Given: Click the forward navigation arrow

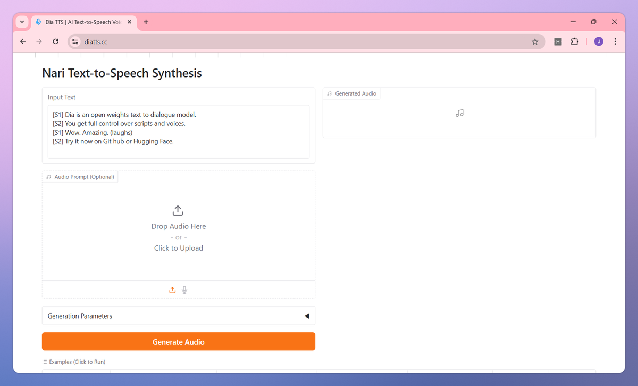Looking at the screenshot, I should coord(39,41).
